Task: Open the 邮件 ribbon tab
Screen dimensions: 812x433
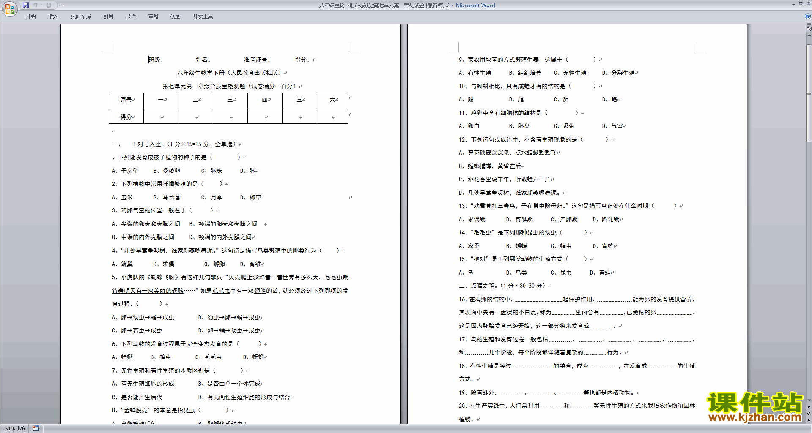Action: coord(131,16)
